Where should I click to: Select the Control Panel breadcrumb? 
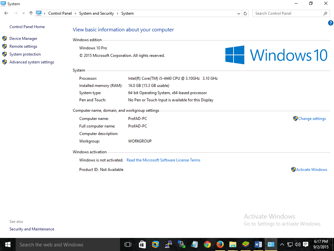(60, 13)
